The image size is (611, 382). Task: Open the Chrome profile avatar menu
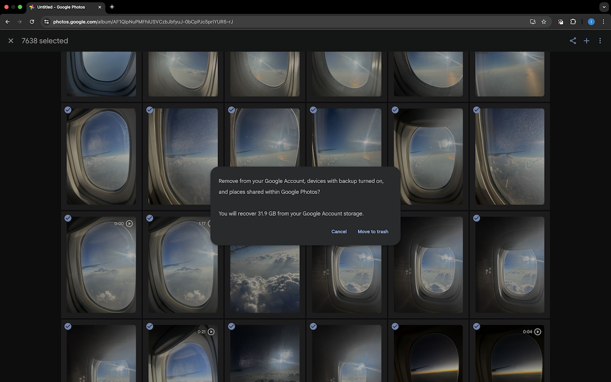click(x=591, y=22)
